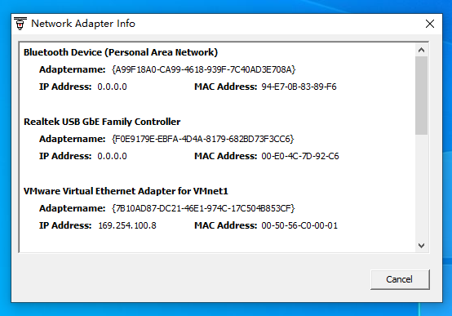Click the MAC address 00-50-56-C0-00-01
The width and height of the screenshot is (452, 316).
click(299, 225)
